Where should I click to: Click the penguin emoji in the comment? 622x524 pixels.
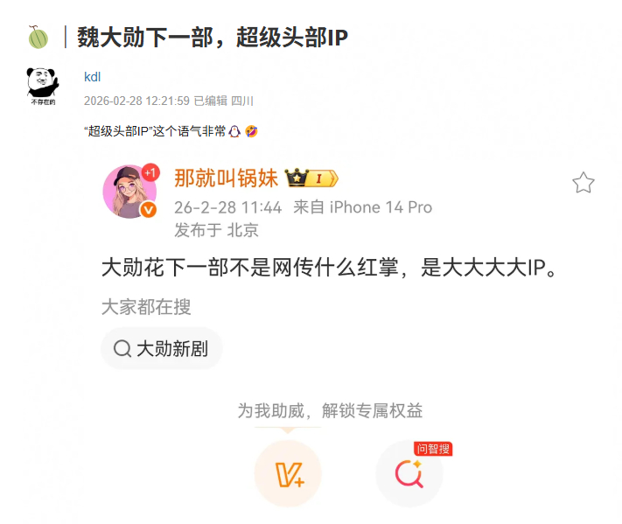(234, 131)
